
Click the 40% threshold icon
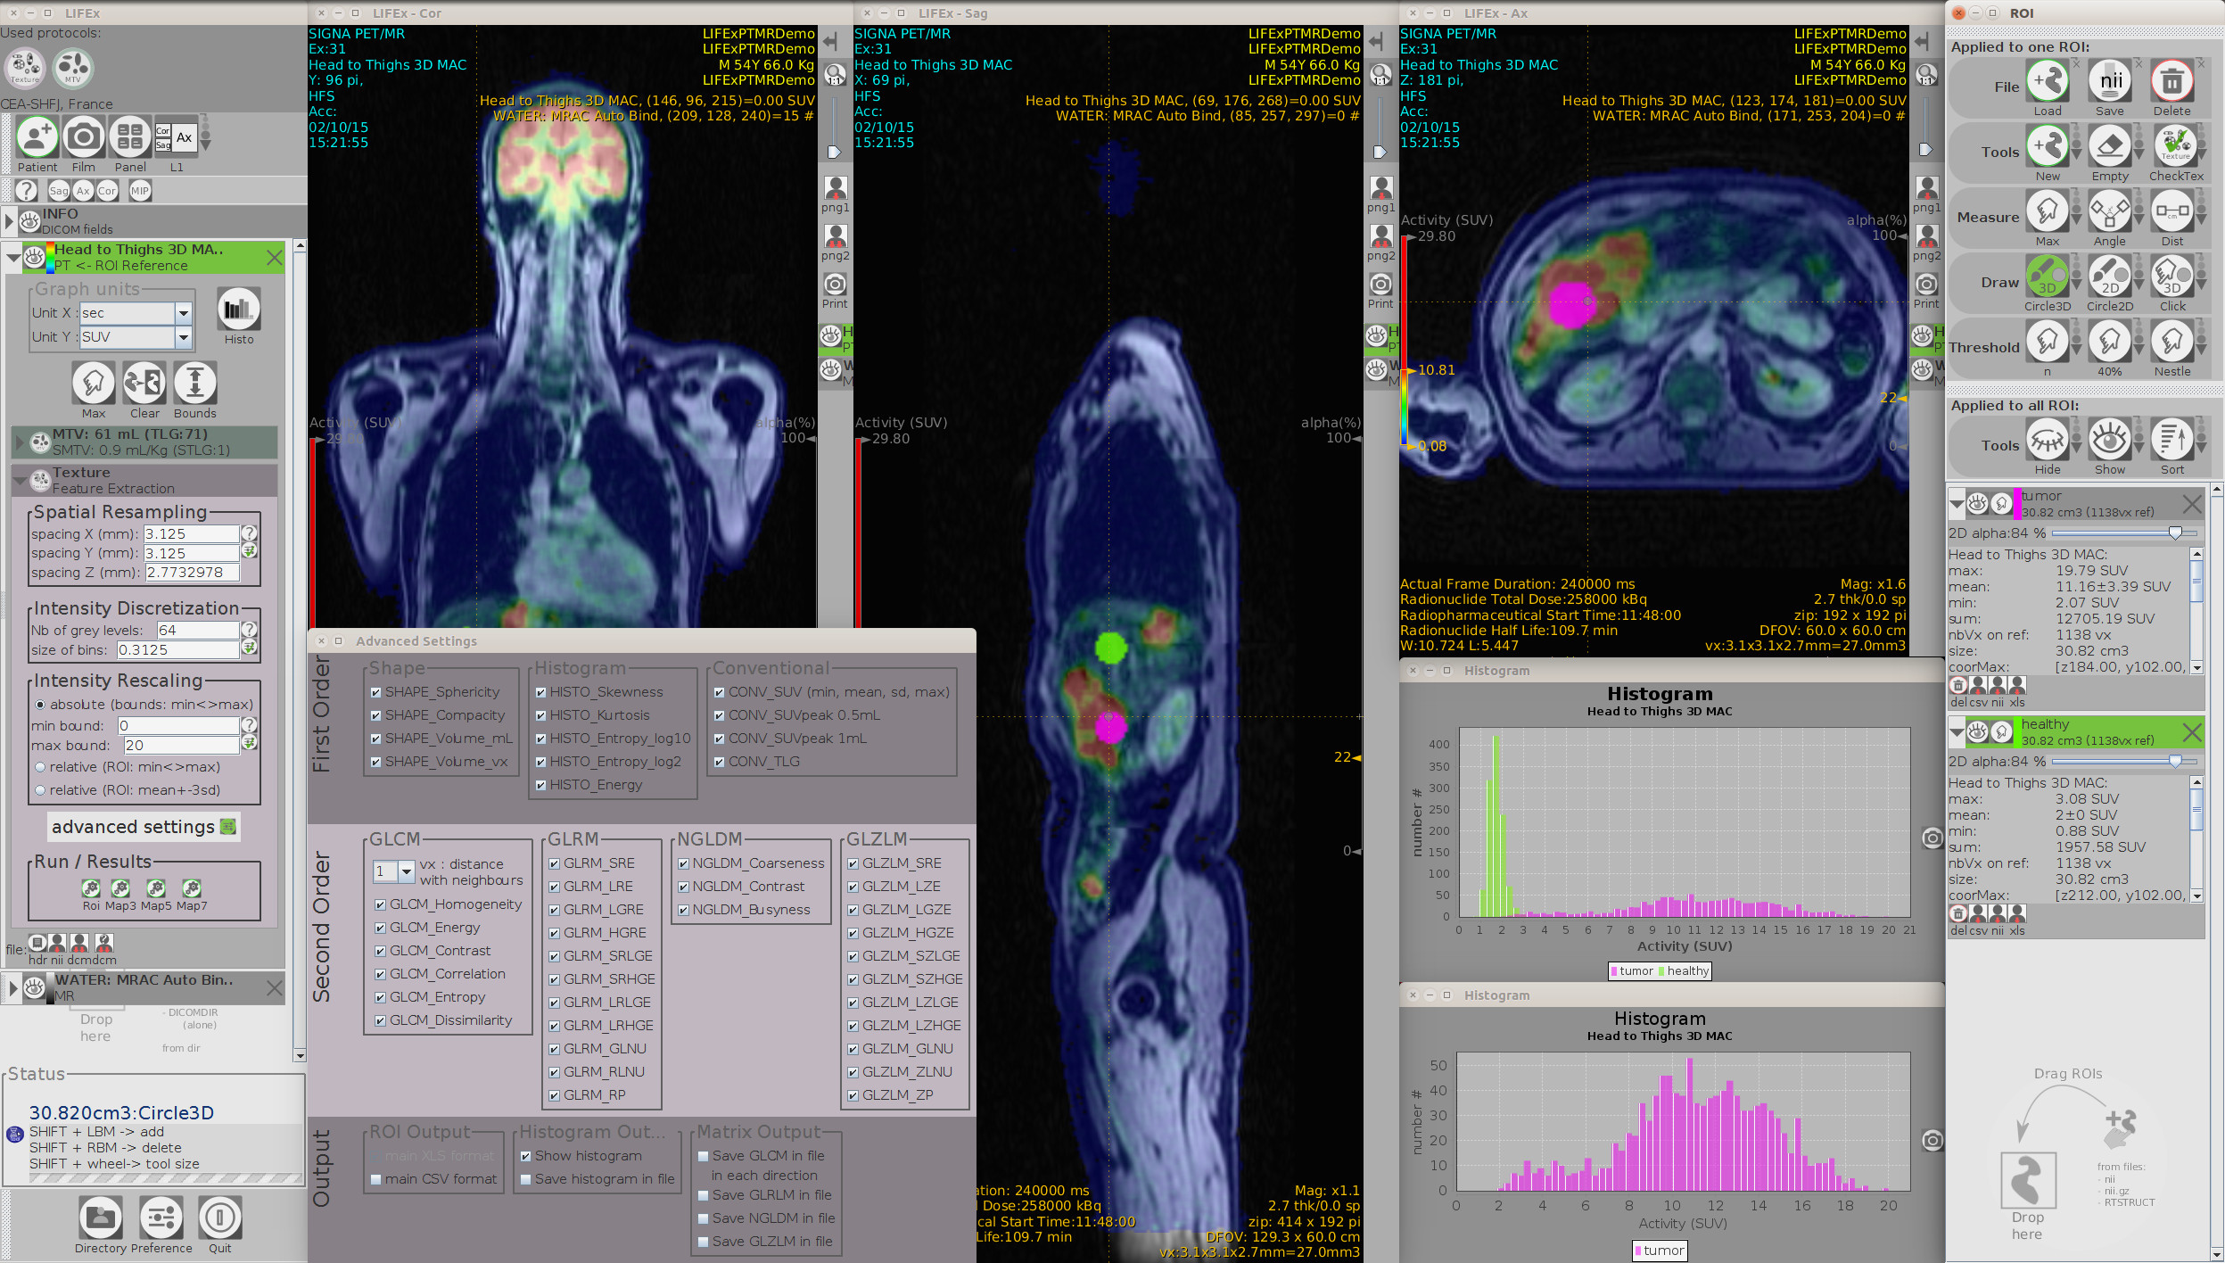click(2109, 342)
